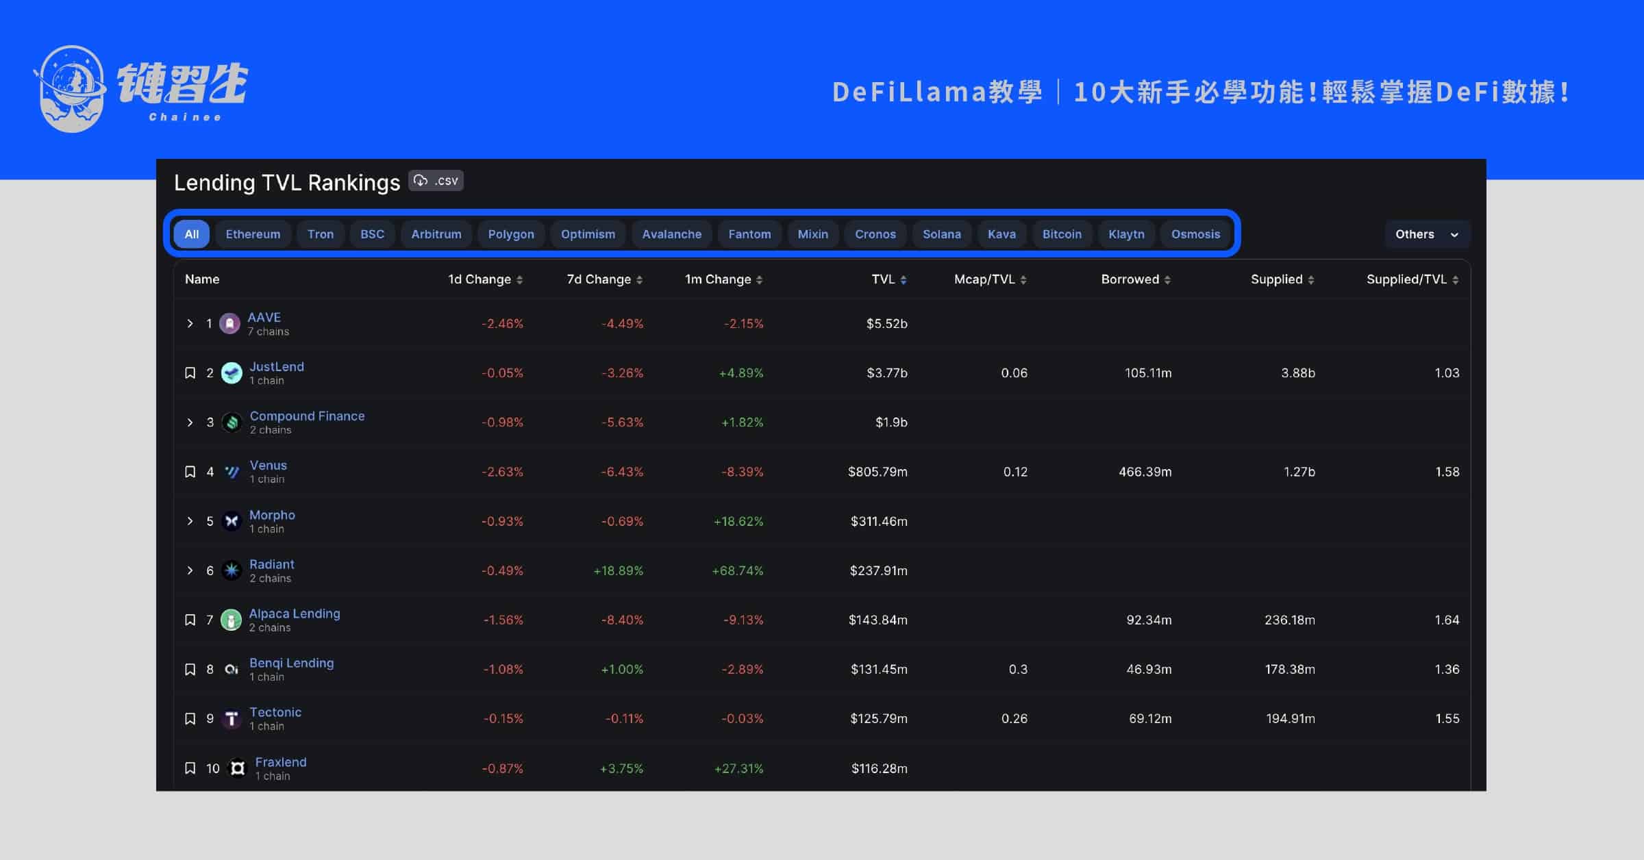The image size is (1644, 860).
Task: Filter rankings by Mixin chain
Action: click(813, 234)
